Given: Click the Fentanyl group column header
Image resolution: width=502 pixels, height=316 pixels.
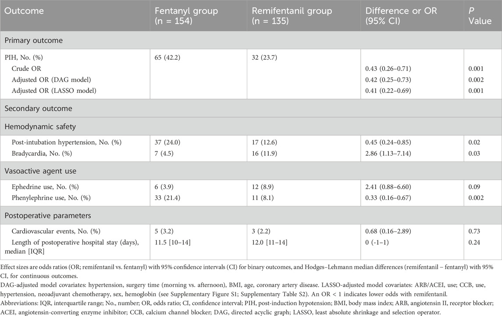Looking at the screenshot, I should [x=184, y=15].
